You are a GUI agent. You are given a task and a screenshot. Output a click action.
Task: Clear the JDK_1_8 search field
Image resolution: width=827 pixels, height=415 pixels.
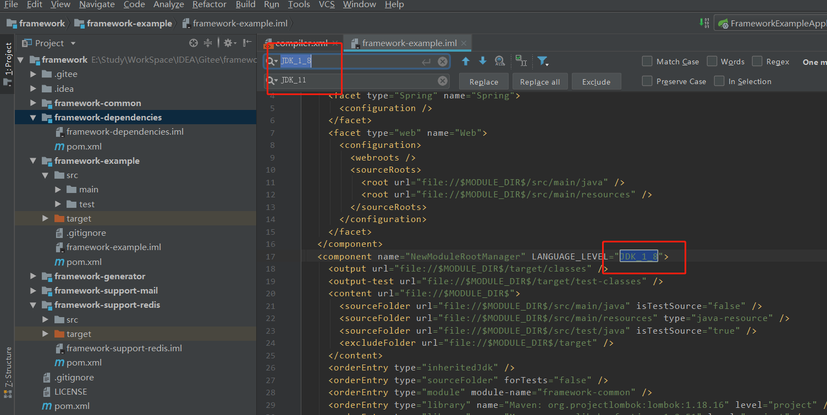[442, 62]
